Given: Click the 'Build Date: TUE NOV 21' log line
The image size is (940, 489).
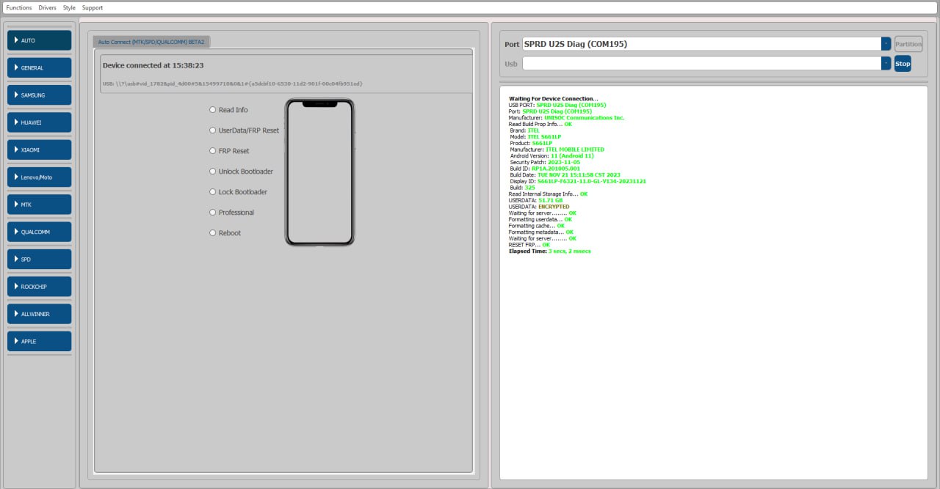Looking at the screenshot, I should click(565, 175).
